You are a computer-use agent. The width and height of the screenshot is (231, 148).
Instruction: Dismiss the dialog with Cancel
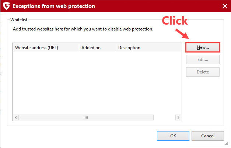[x=208, y=136]
